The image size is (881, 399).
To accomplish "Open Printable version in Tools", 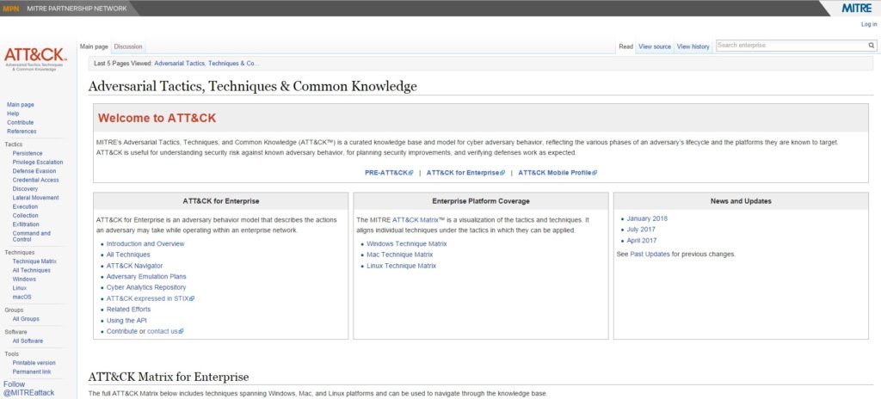I will (34, 363).
